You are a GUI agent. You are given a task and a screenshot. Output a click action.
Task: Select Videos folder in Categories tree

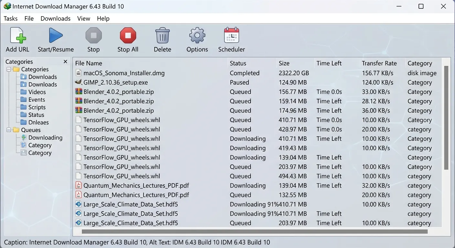37,92
